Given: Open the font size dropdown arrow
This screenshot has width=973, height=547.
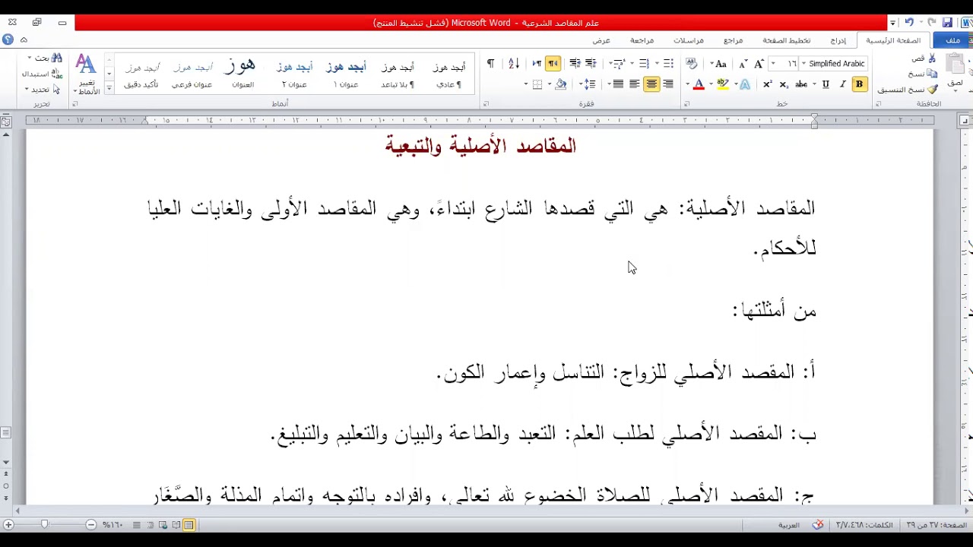Looking at the screenshot, I should point(773,64).
